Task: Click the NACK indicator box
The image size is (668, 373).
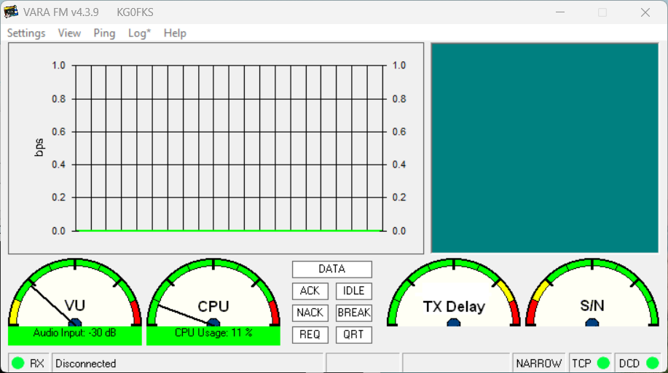Action: [310, 313]
